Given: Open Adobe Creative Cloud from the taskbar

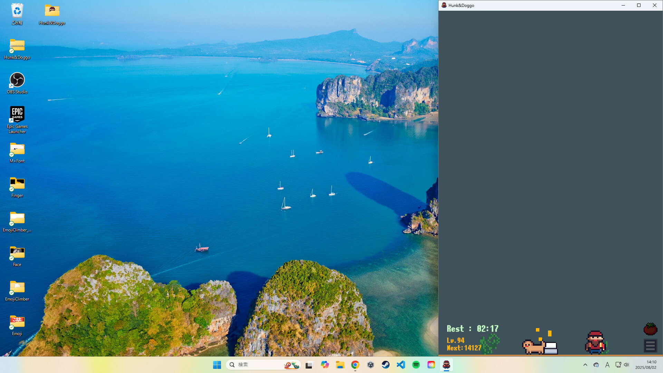Looking at the screenshot, I should [x=431, y=364].
